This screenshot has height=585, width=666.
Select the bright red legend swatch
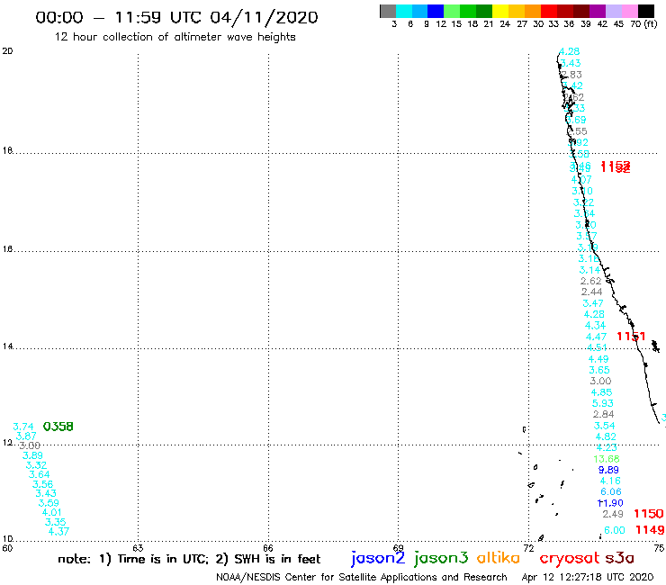(x=549, y=11)
